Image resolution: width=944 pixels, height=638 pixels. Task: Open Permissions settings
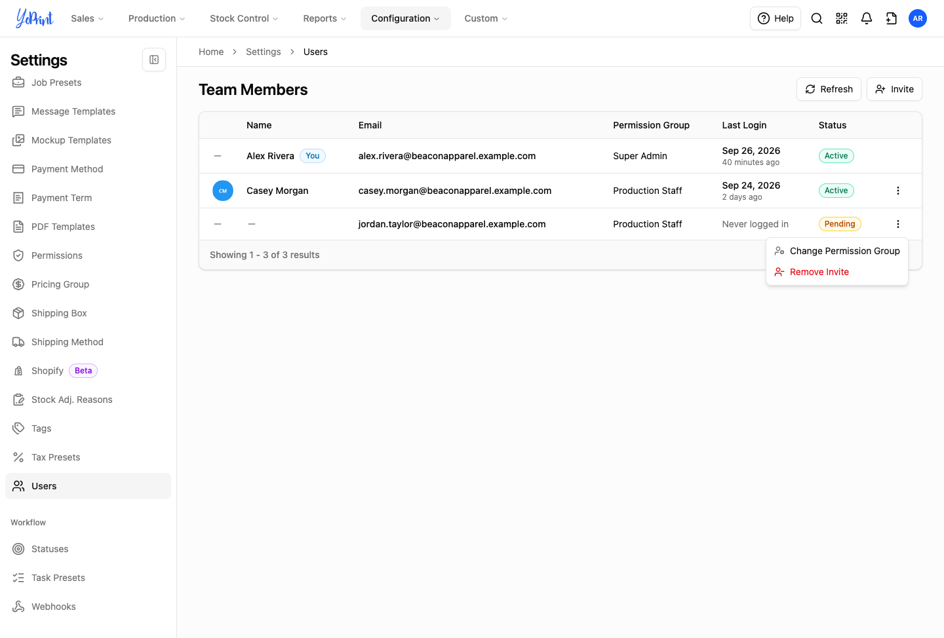88,255
